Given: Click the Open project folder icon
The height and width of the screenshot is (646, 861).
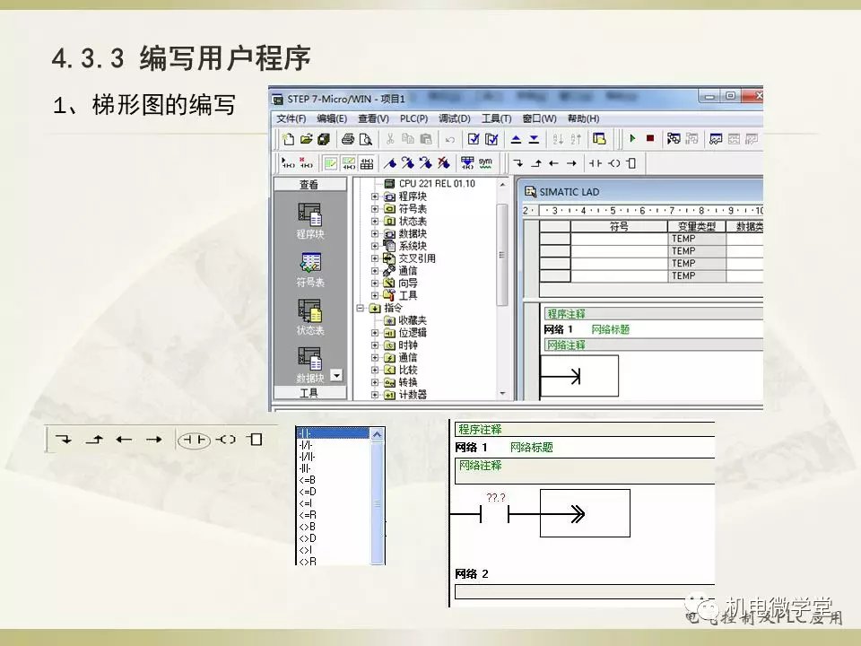Looking at the screenshot, I should coord(306,139).
